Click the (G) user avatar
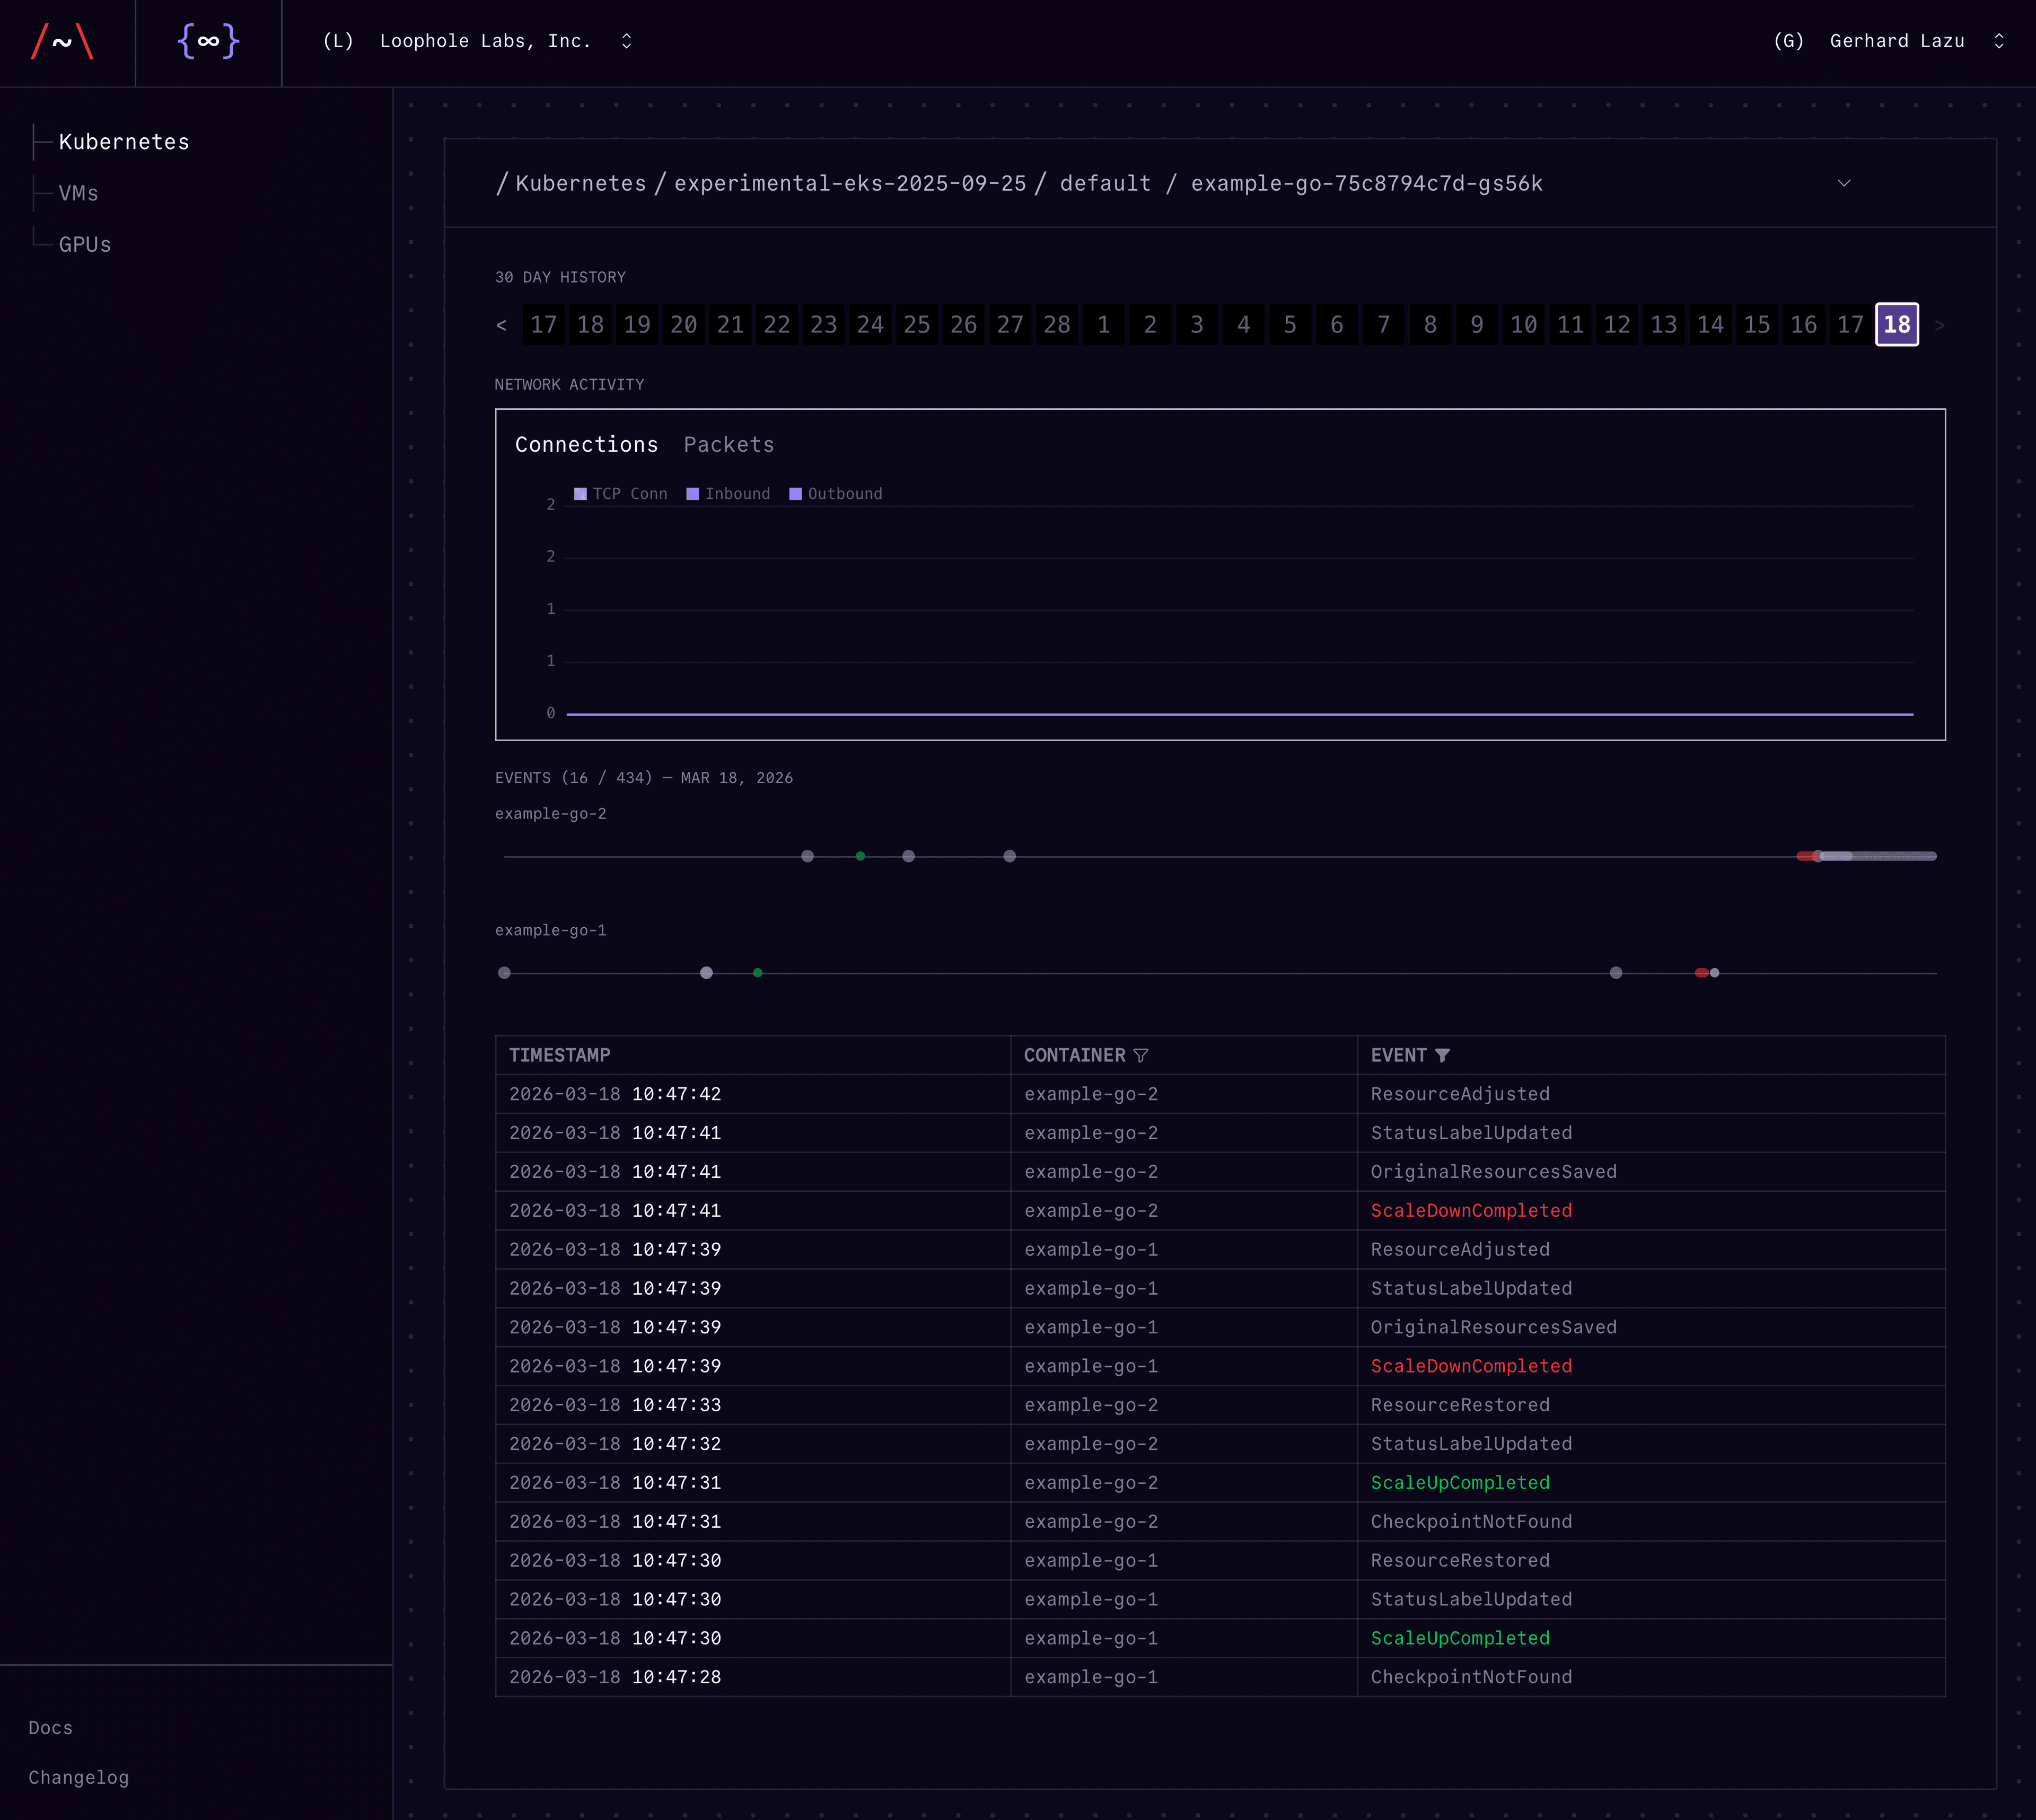The width and height of the screenshot is (2036, 1820). (x=1788, y=41)
